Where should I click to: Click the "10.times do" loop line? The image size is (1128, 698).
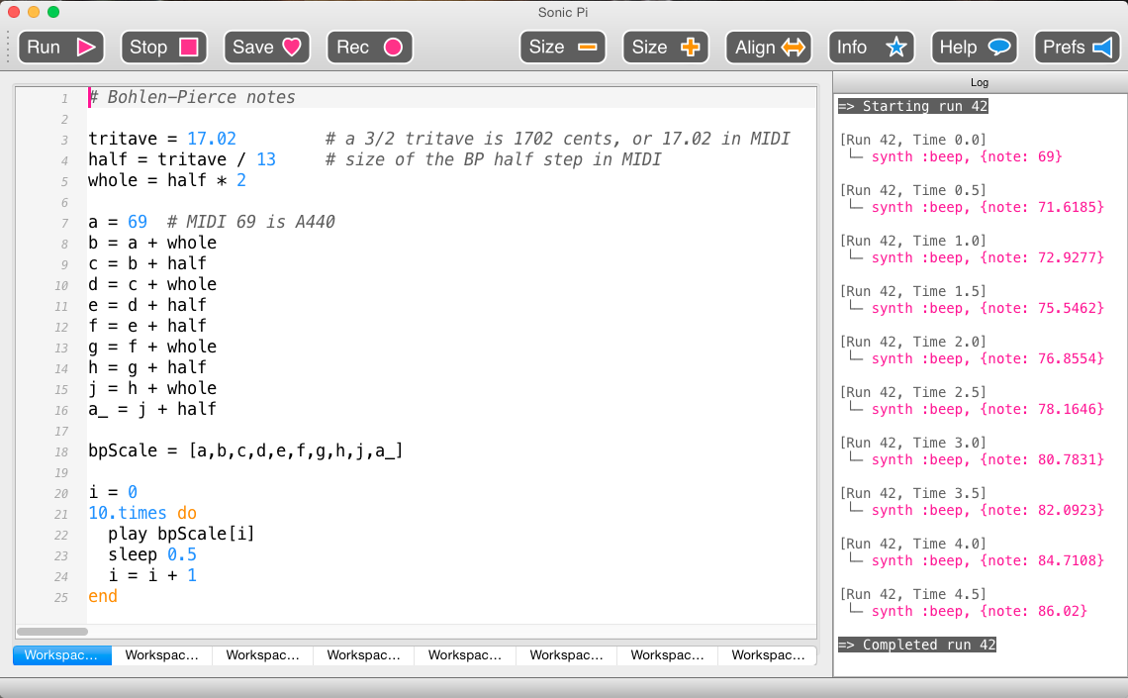(142, 513)
